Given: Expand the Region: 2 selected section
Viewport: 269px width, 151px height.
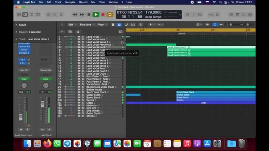Looking at the screenshot, I should pos(16,32).
